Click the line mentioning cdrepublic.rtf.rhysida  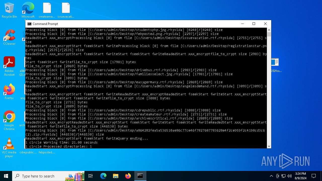(x=123, y=110)
